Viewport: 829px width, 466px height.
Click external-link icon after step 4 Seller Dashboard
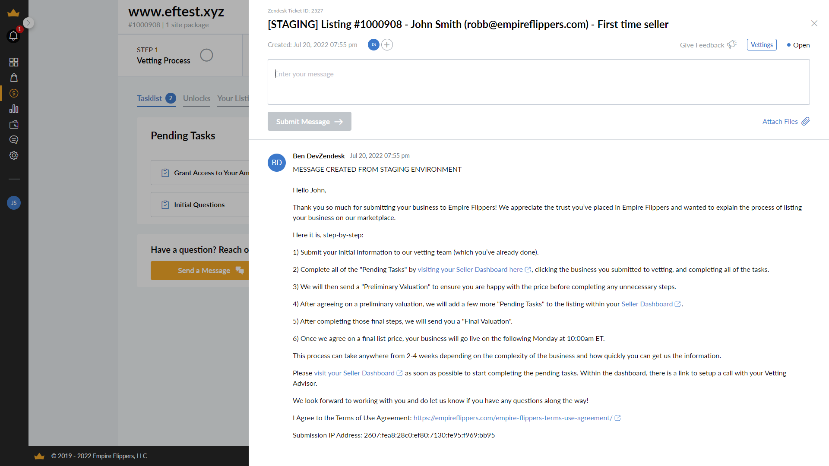pyautogui.click(x=678, y=304)
